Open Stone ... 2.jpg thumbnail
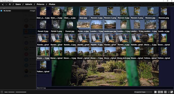174x94 pixels. point(150,40)
